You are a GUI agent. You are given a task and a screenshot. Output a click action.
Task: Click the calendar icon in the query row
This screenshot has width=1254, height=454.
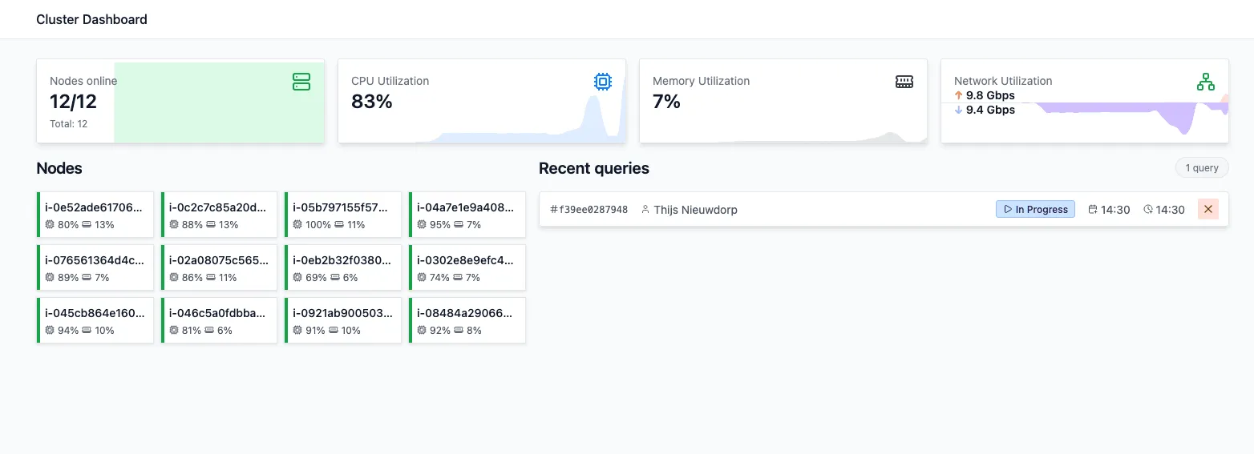(x=1093, y=210)
